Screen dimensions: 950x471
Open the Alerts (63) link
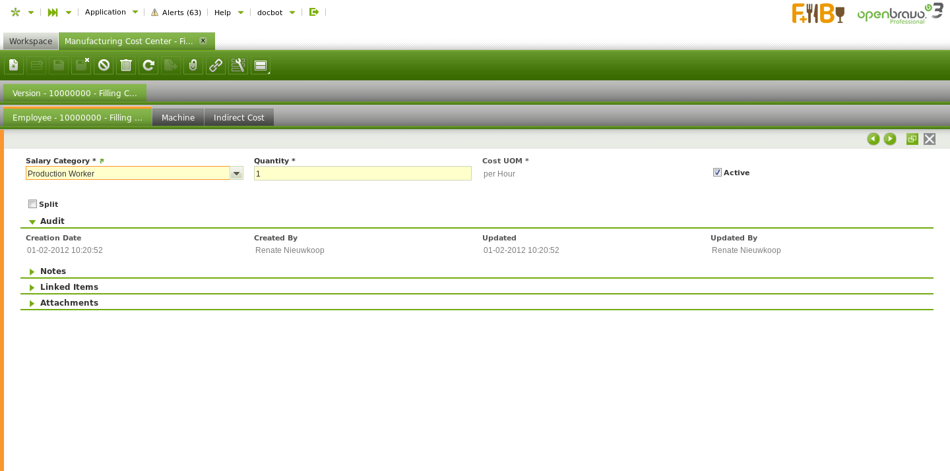[176, 13]
